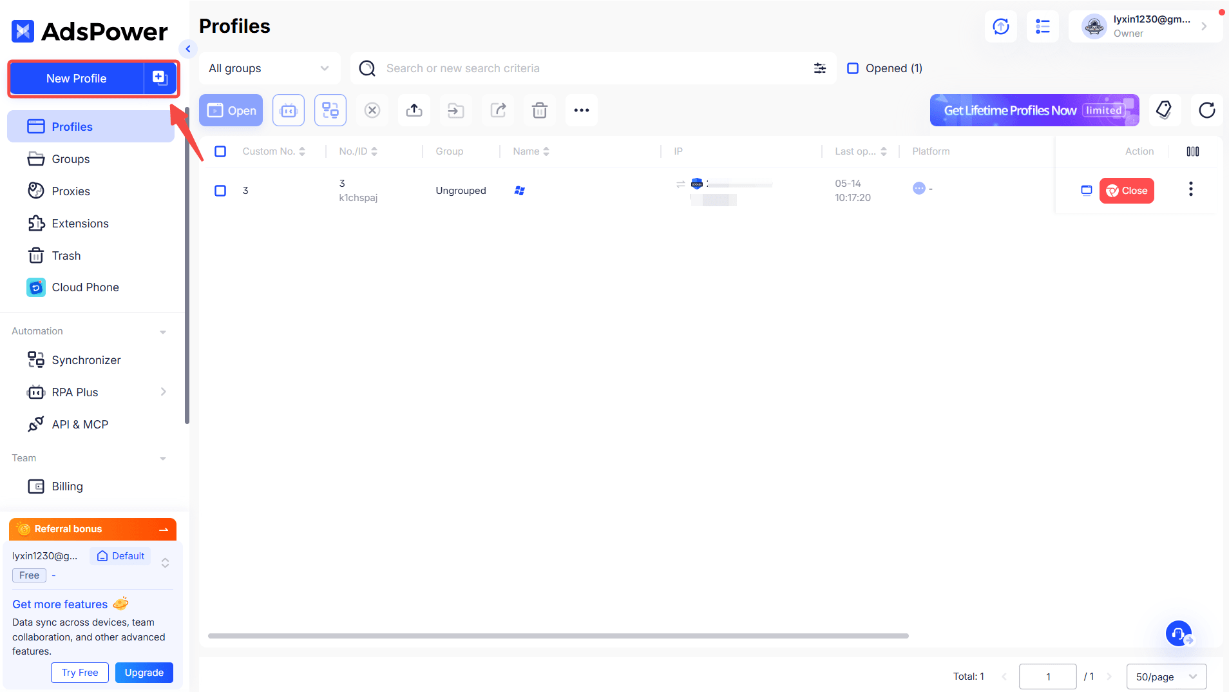Click Get Lifetime Profiles Now banner
Image resolution: width=1229 pixels, height=692 pixels.
[1034, 111]
